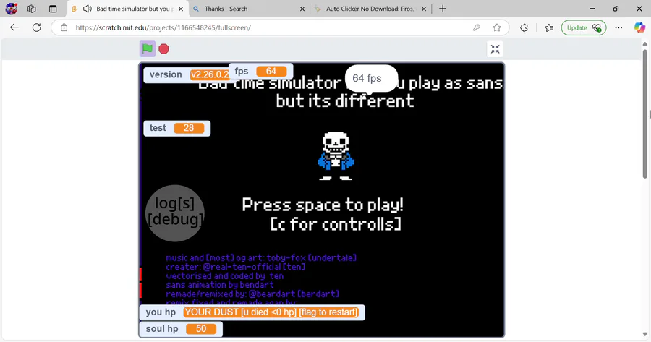The image size is (651, 342).
Task: Open saved password key icon
Action: 476,27
